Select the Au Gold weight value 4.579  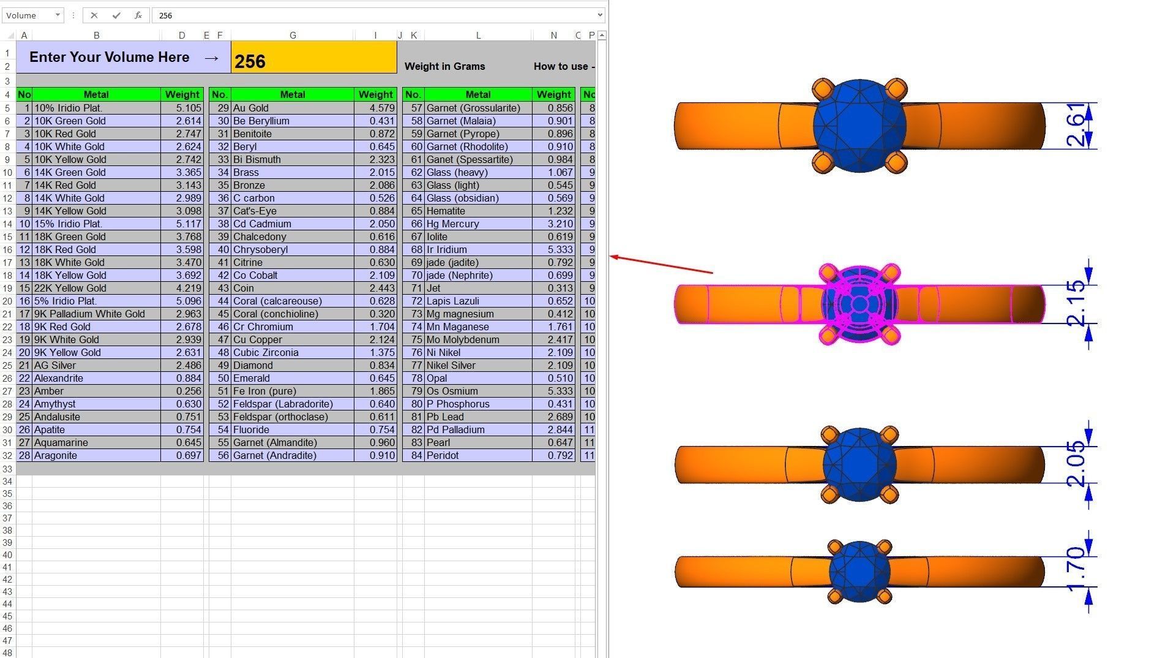pyautogui.click(x=375, y=108)
